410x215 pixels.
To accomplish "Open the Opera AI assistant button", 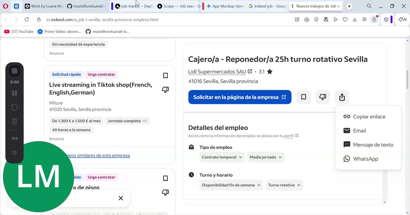I will tap(402, 20).
